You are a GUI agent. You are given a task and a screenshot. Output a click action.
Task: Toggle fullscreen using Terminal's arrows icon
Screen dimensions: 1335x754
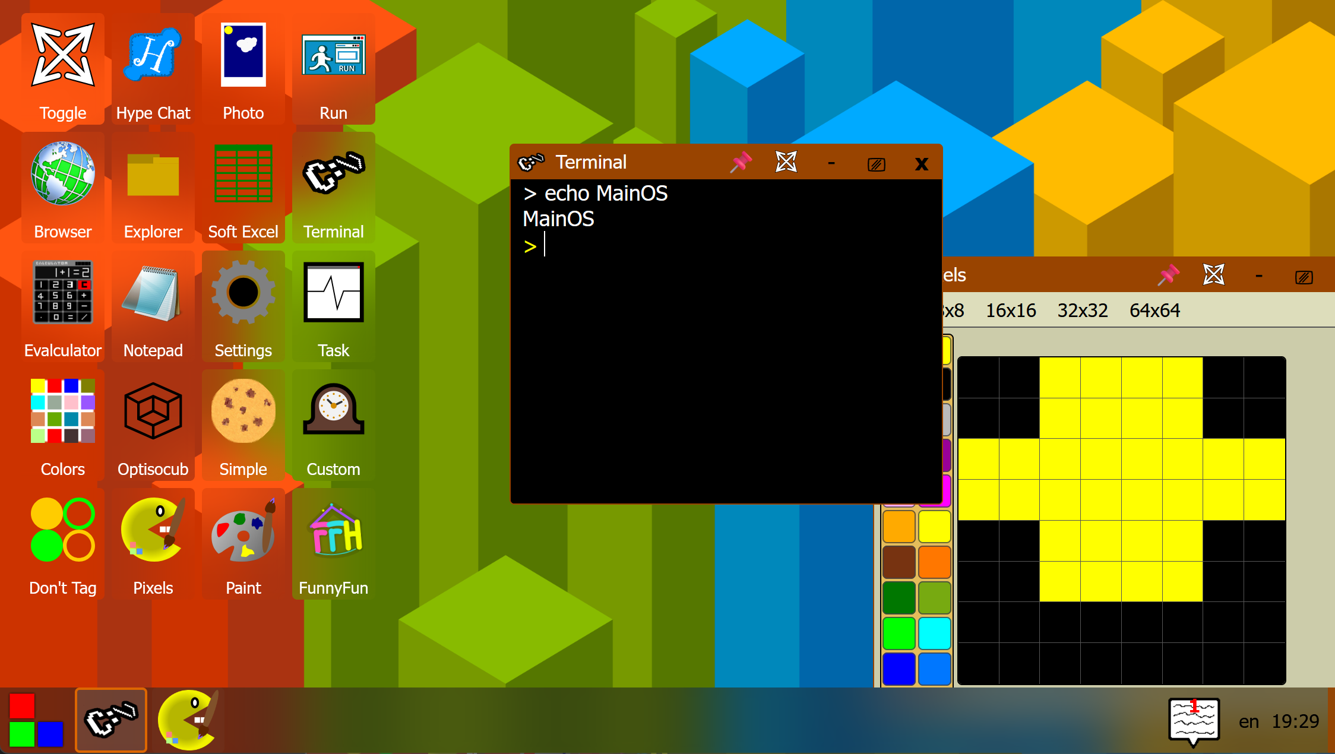786,162
